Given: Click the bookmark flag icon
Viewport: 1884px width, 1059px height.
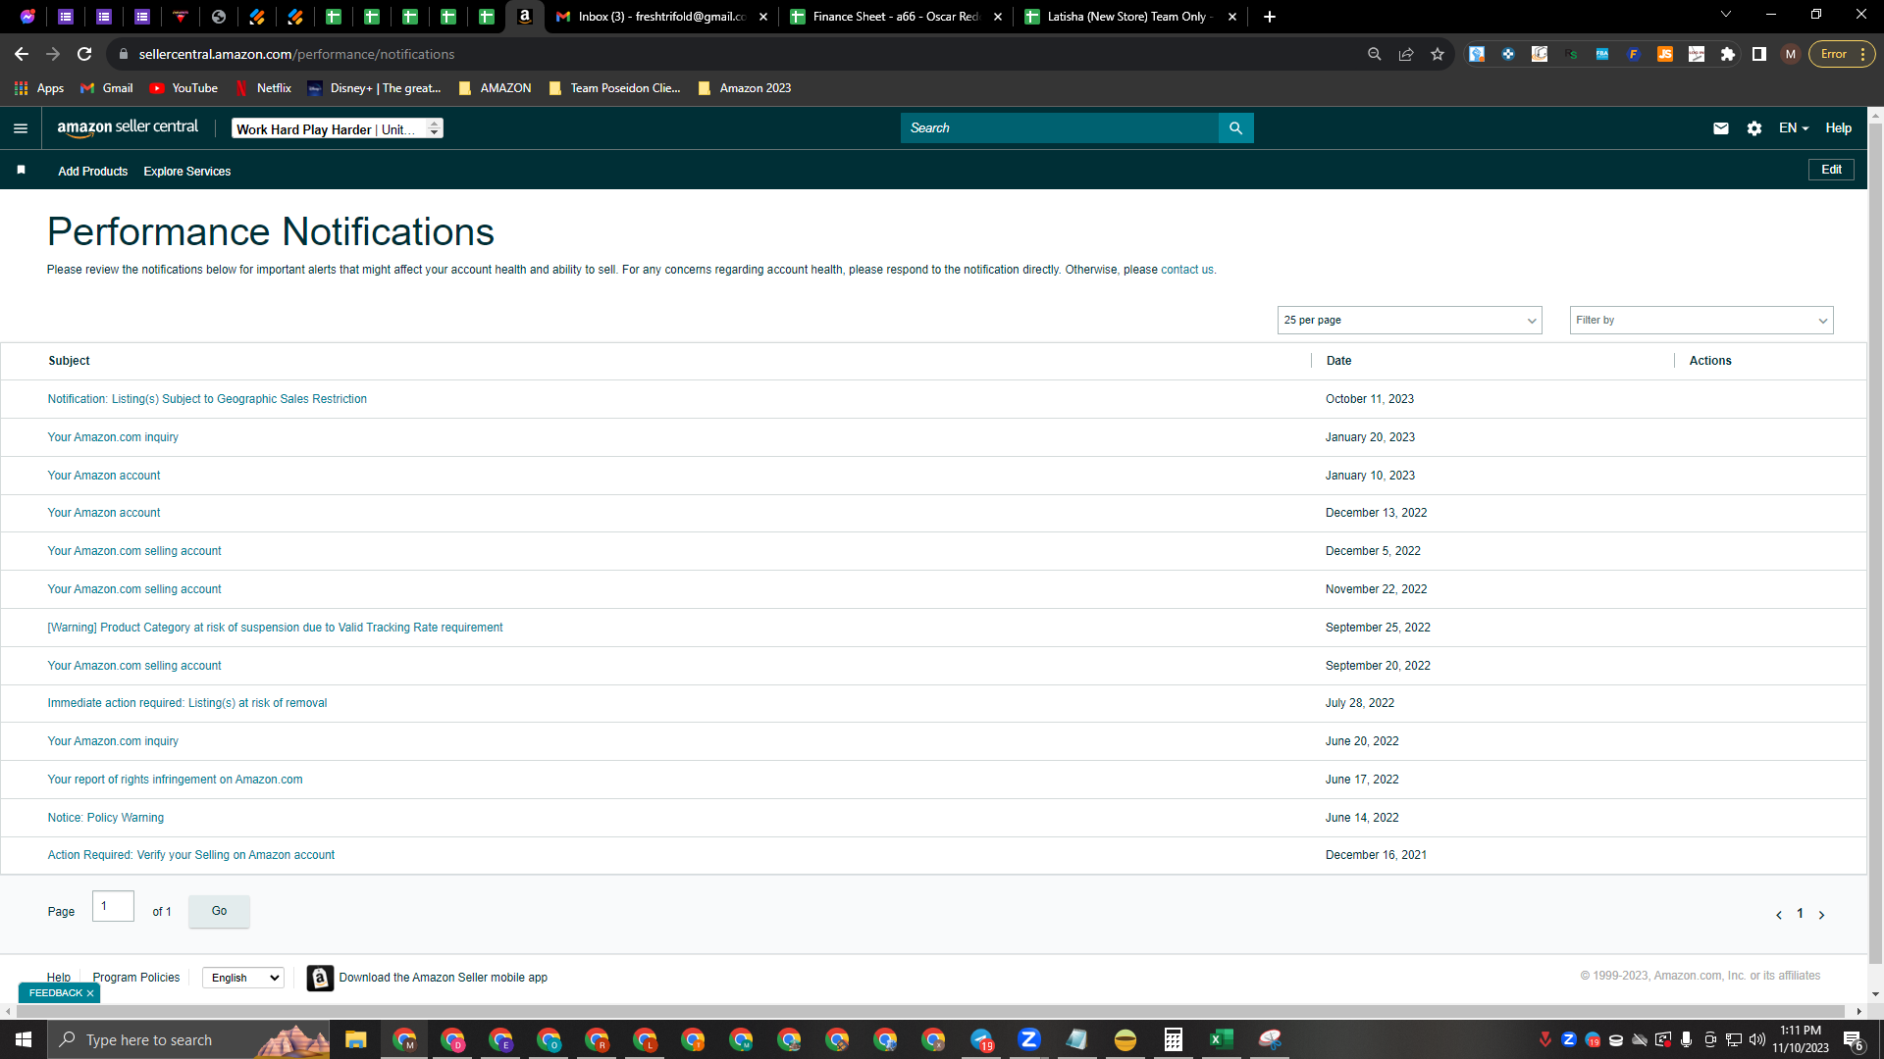Looking at the screenshot, I should [x=21, y=171].
